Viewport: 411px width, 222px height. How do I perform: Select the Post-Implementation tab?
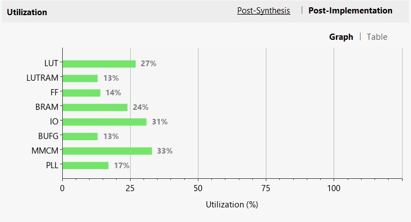point(350,11)
